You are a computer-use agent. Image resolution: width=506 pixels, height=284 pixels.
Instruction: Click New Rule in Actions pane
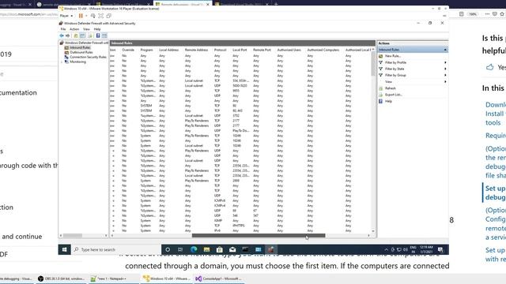point(393,56)
